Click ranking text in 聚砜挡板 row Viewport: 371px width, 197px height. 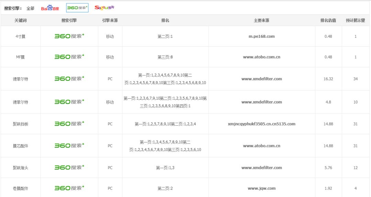(x=165, y=124)
